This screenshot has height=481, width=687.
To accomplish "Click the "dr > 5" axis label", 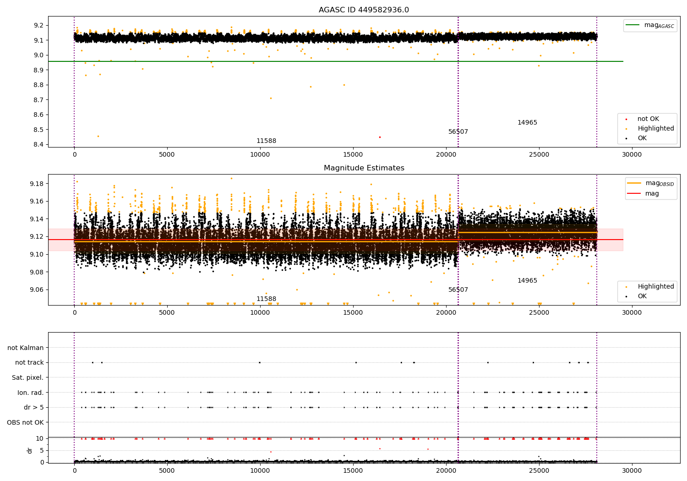I will 34,408.
